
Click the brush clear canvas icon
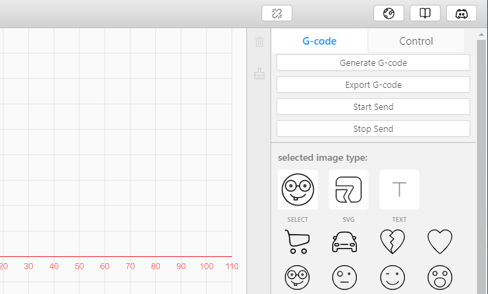259,73
